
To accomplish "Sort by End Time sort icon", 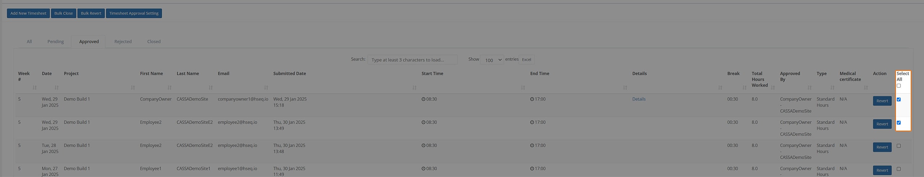I will pyautogui.click(x=625, y=88).
